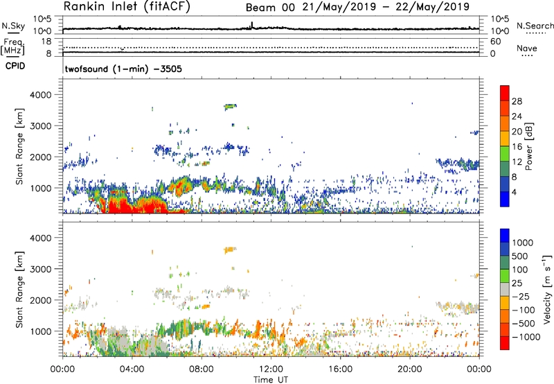Click the 'CPID' label
The width and height of the screenshot is (554, 384).
15,66
